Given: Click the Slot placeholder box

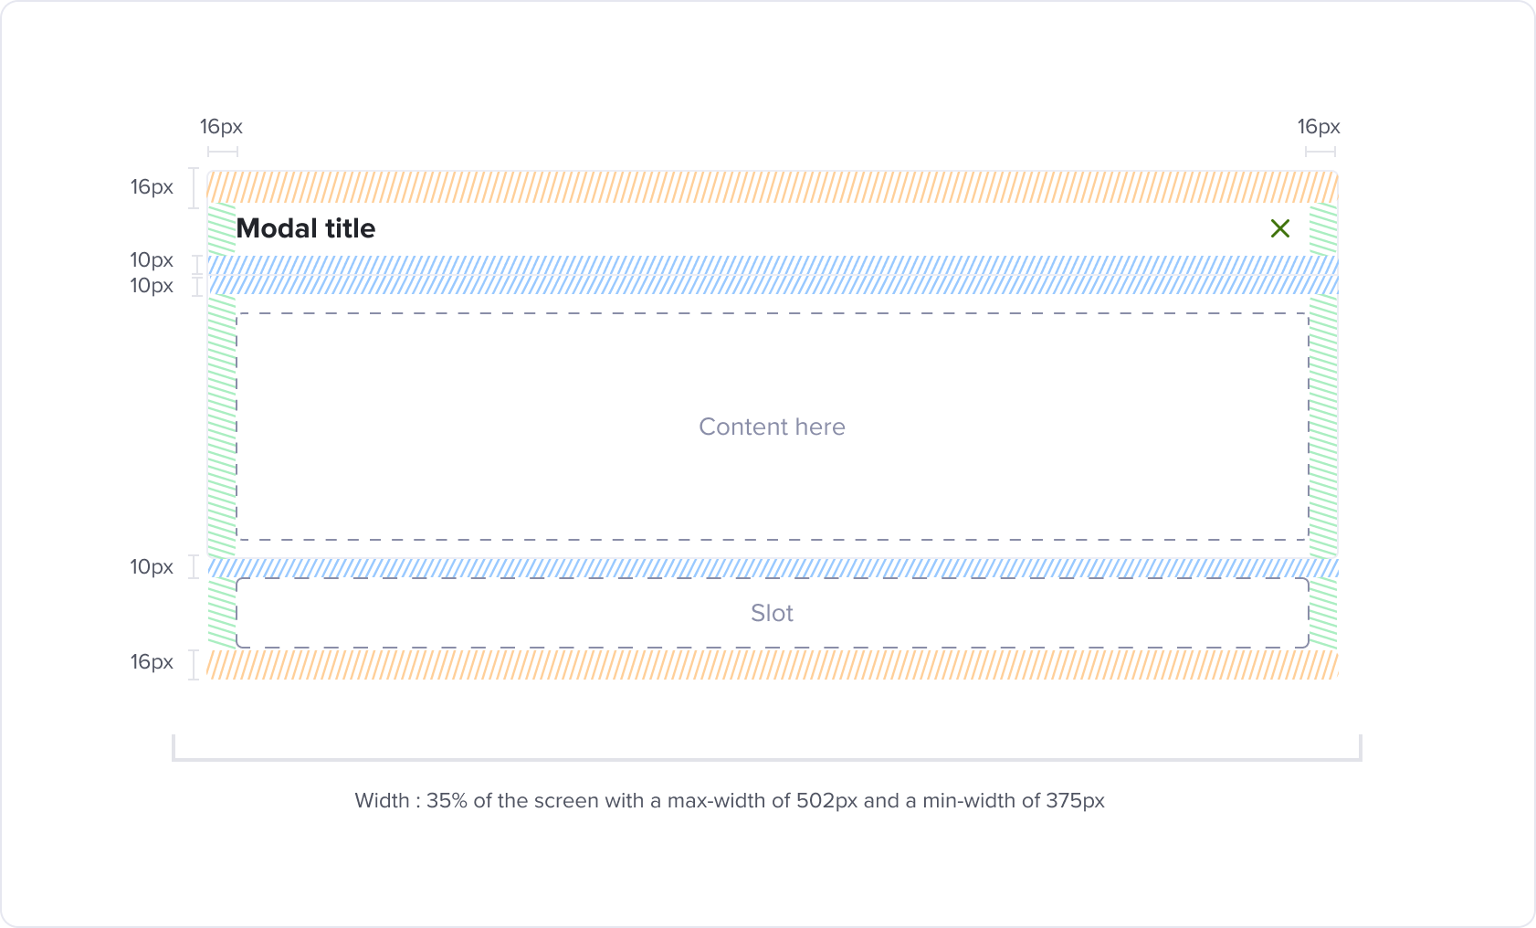Looking at the screenshot, I should (x=773, y=613).
